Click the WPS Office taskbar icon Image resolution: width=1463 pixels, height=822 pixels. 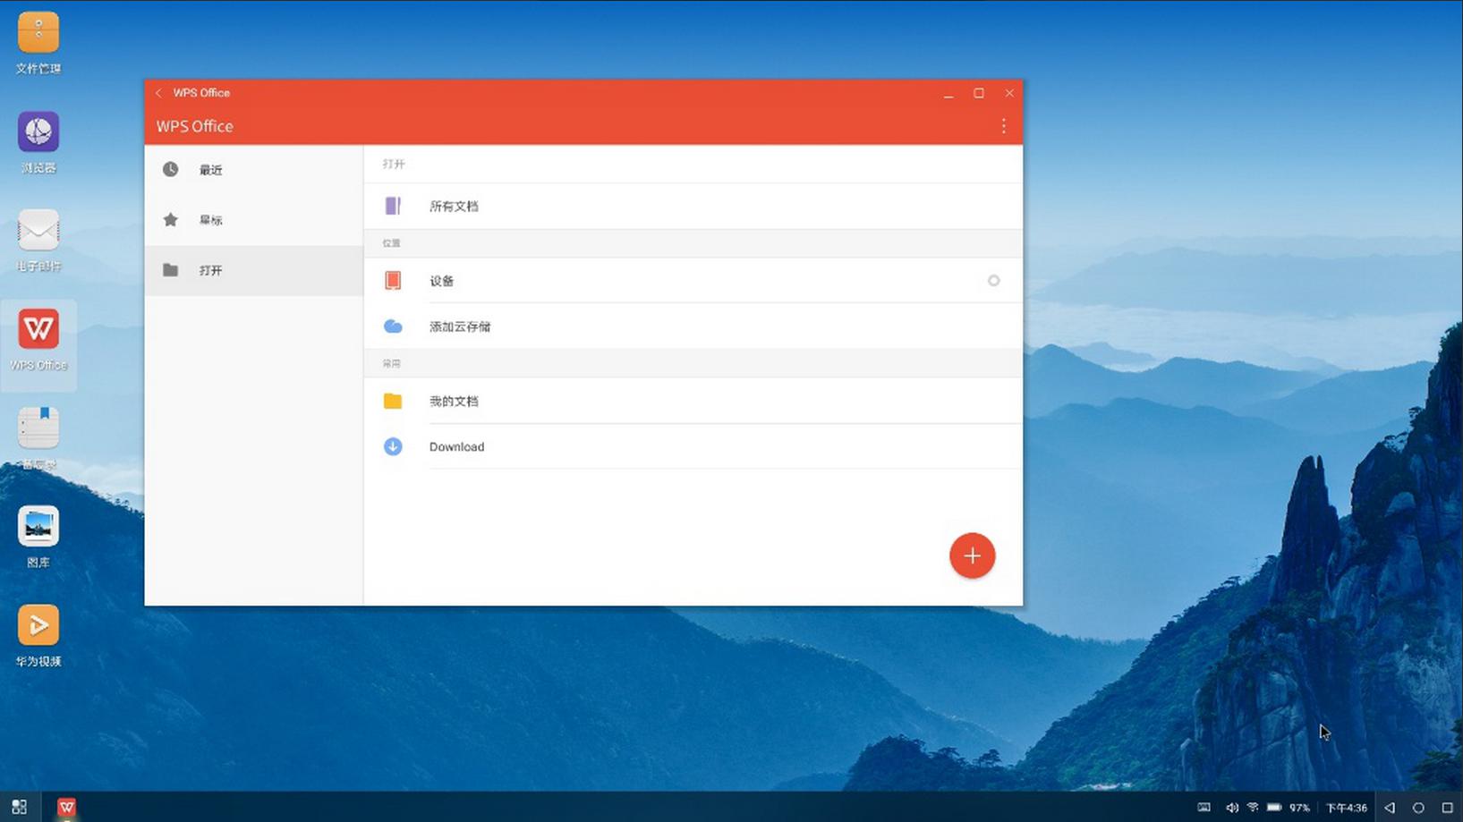tap(66, 807)
